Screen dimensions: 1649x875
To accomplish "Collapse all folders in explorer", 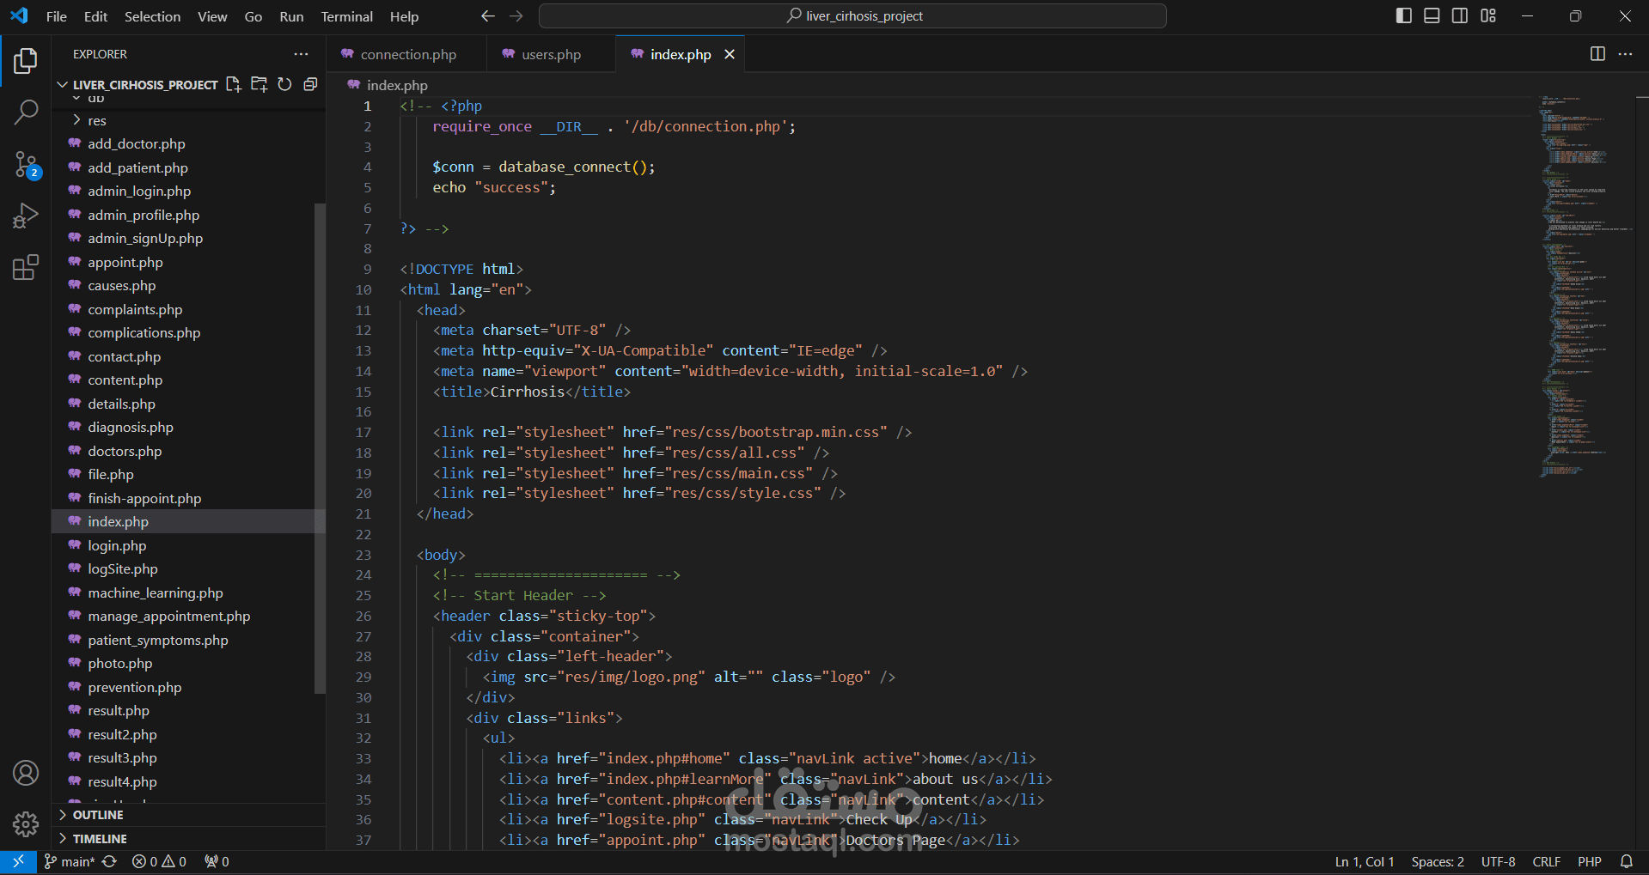I will point(310,84).
